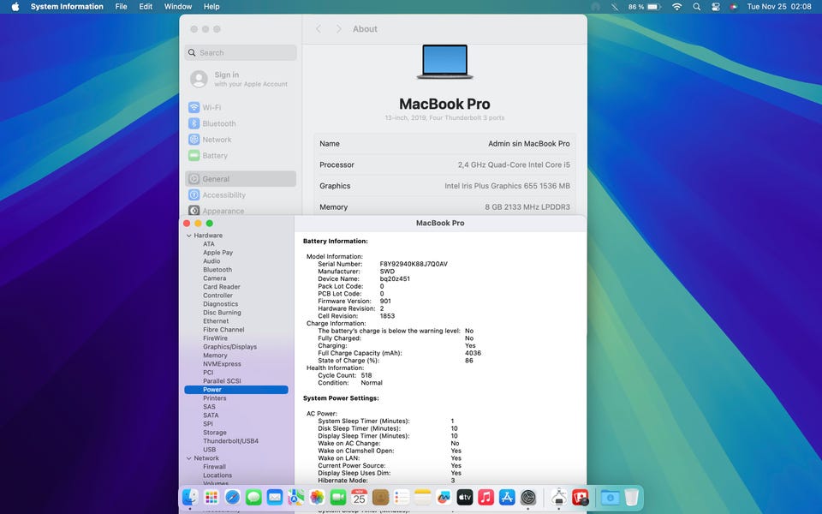The width and height of the screenshot is (822, 514).
Task: Open FaceTime in the Dock
Action: pos(338,497)
